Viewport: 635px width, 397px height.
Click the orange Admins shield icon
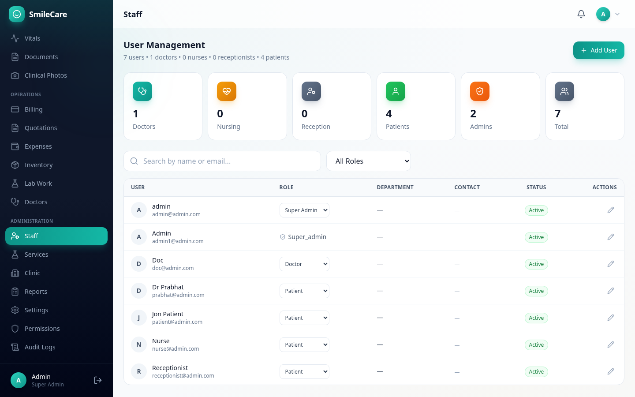point(480,91)
